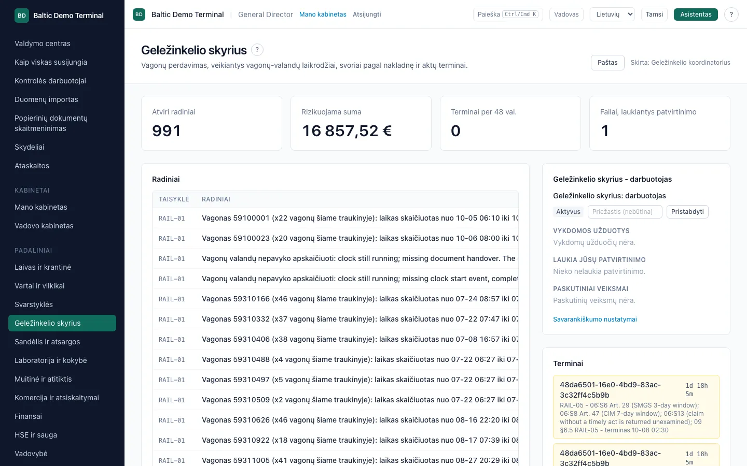Click the Atsijungti logout link
The height and width of the screenshot is (466, 747).
(x=367, y=14)
